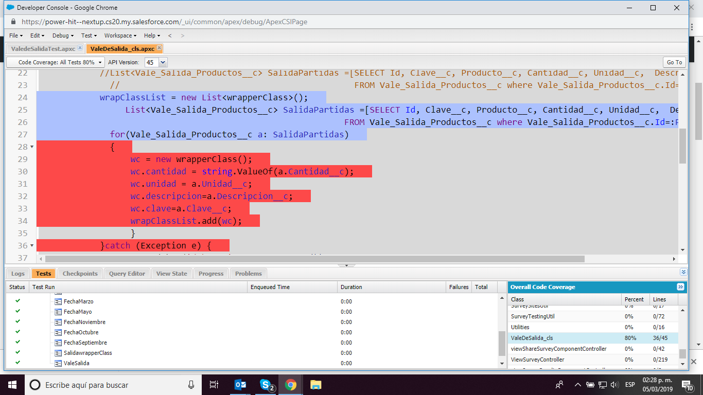Sort by Duration column header
703x395 pixels.
(392, 287)
